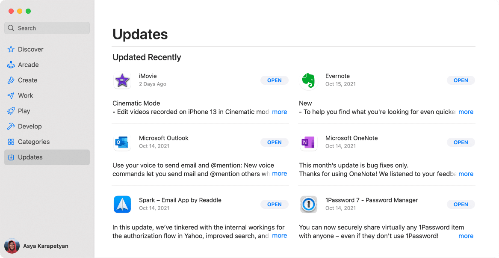This screenshot has height=258, width=499.
Task: Click the 1Password app icon
Action: (x=308, y=205)
